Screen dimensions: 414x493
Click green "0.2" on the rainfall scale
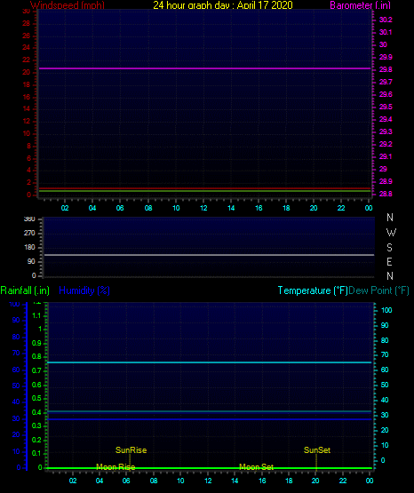point(36,440)
